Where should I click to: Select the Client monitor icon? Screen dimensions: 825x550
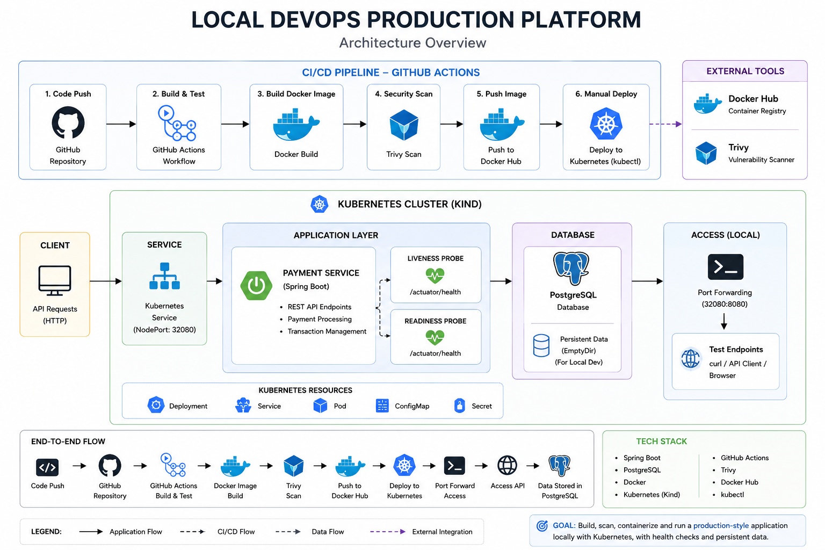click(x=55, y=280)
